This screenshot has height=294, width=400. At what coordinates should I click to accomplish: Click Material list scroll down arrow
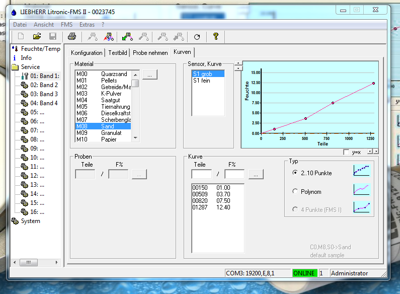click(135, 138)
